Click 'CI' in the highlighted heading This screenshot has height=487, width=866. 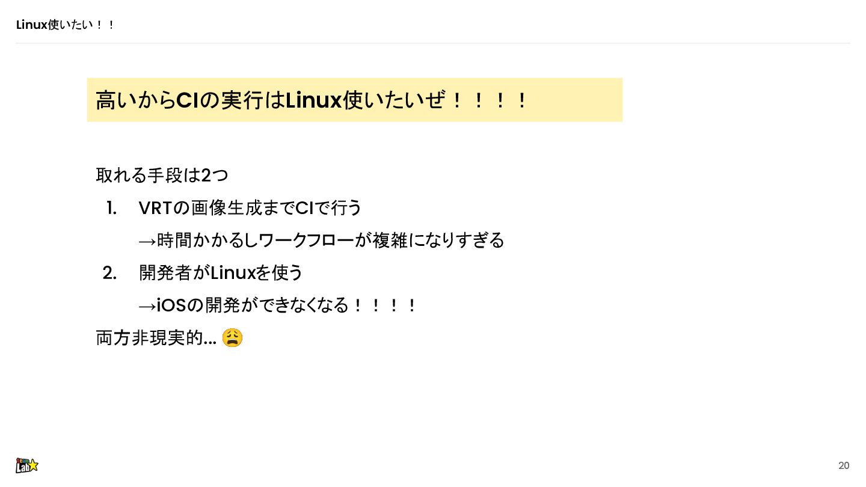click(x=188, y=100)
